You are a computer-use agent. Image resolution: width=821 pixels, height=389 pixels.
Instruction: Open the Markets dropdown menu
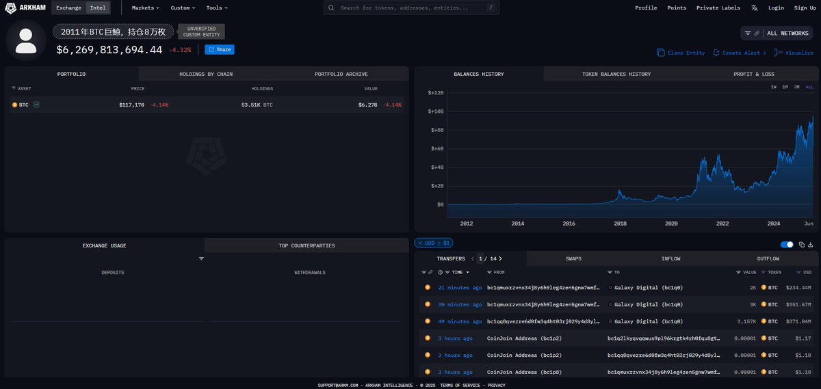click(x=145, y=8)
